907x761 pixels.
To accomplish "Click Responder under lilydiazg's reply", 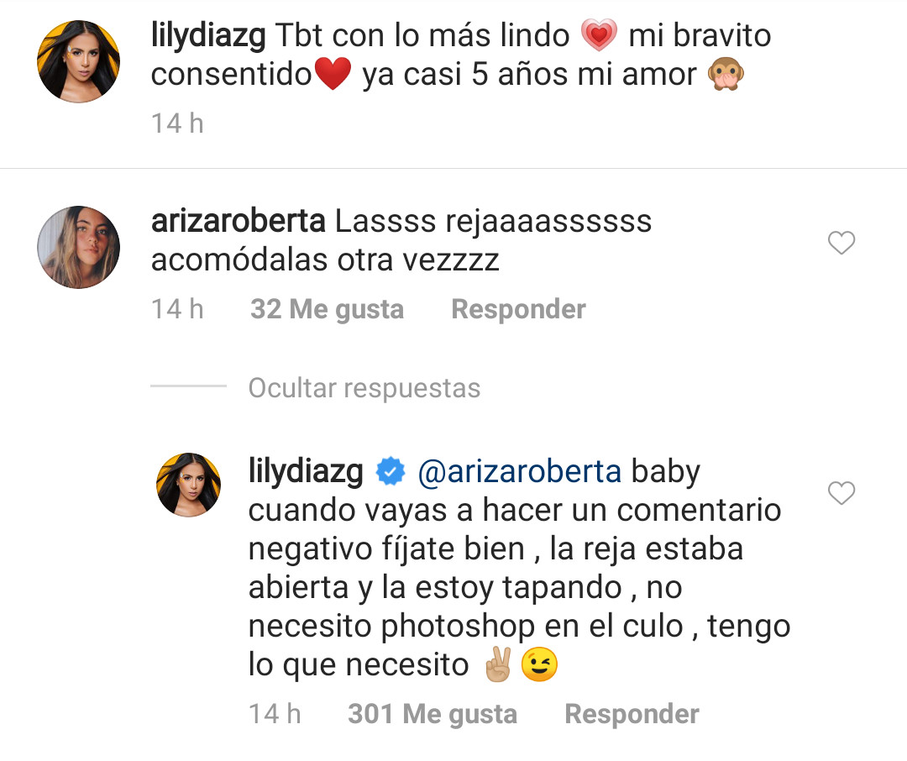I will point(632,714).
